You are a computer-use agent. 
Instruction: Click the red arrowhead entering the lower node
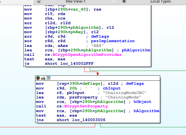(x=98, y=73)
